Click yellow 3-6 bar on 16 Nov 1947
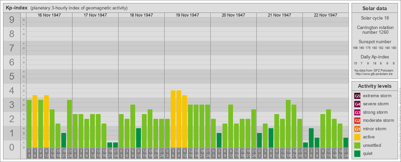The width and height of the screenshot is (401, 162). [35, 121]
